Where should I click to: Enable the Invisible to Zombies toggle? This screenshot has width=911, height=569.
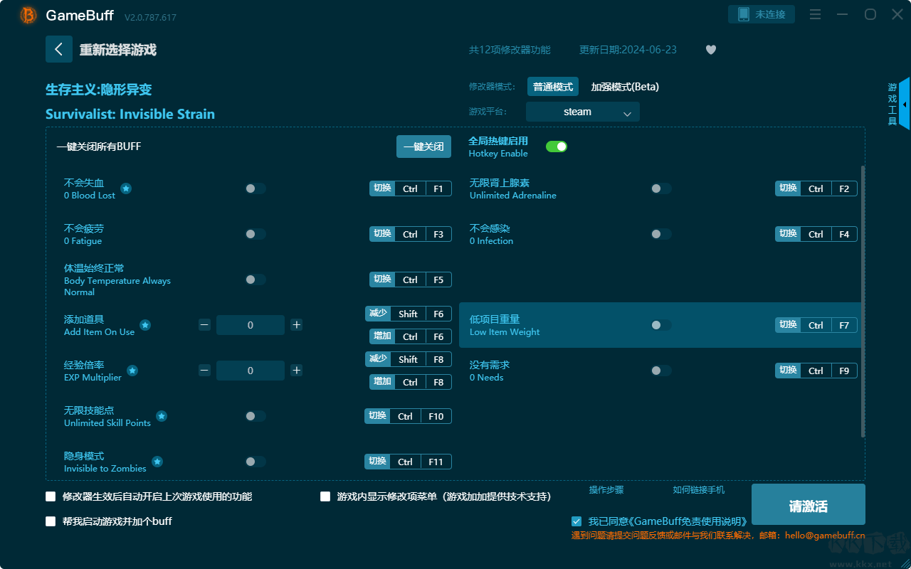tap(256, 462)
